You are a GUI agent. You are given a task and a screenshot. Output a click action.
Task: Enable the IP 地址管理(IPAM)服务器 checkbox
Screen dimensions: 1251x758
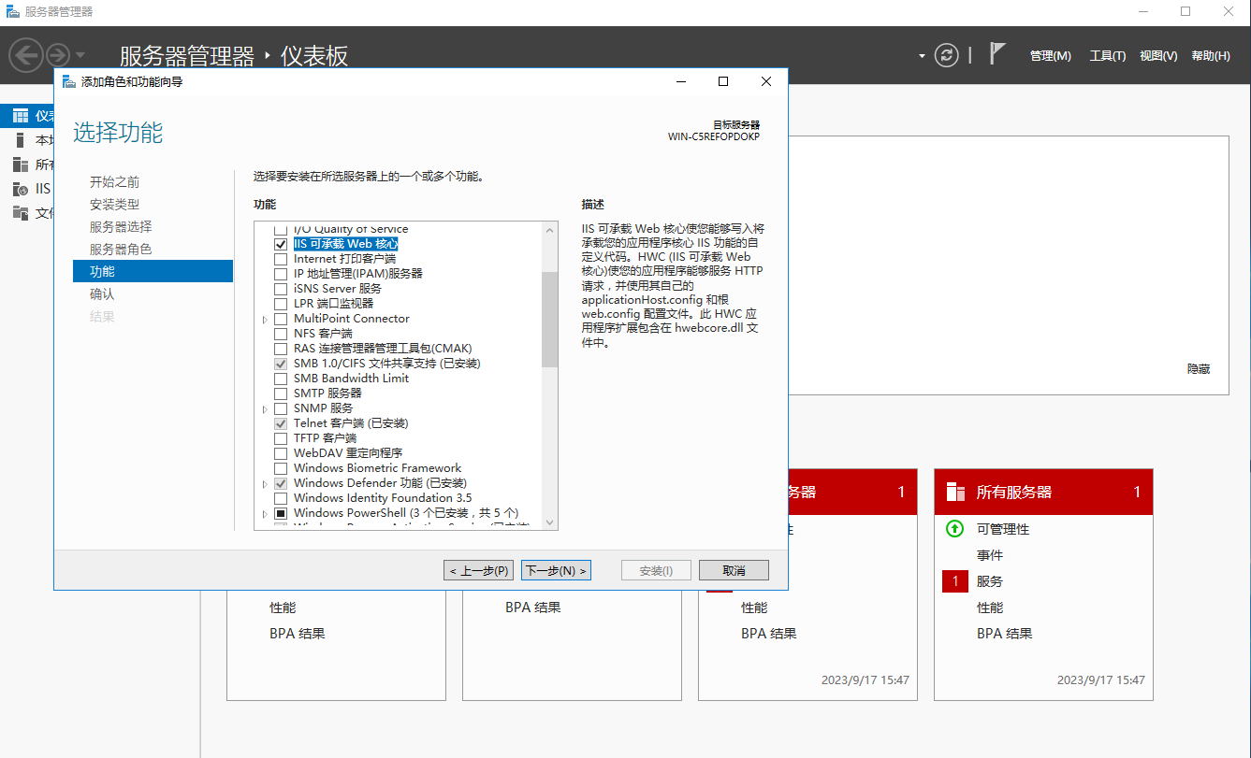click(280, 274)
